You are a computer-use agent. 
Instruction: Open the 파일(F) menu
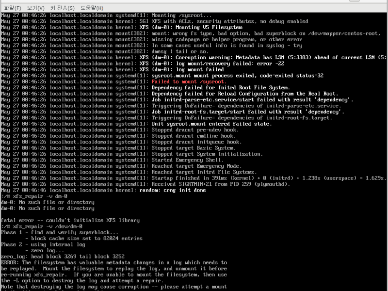pyautogui.click(x=13, y=8)
